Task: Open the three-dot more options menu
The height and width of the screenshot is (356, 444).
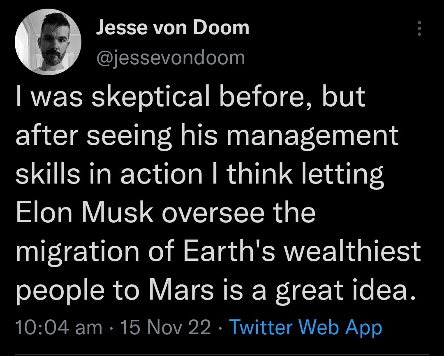Action: point(419,28)
